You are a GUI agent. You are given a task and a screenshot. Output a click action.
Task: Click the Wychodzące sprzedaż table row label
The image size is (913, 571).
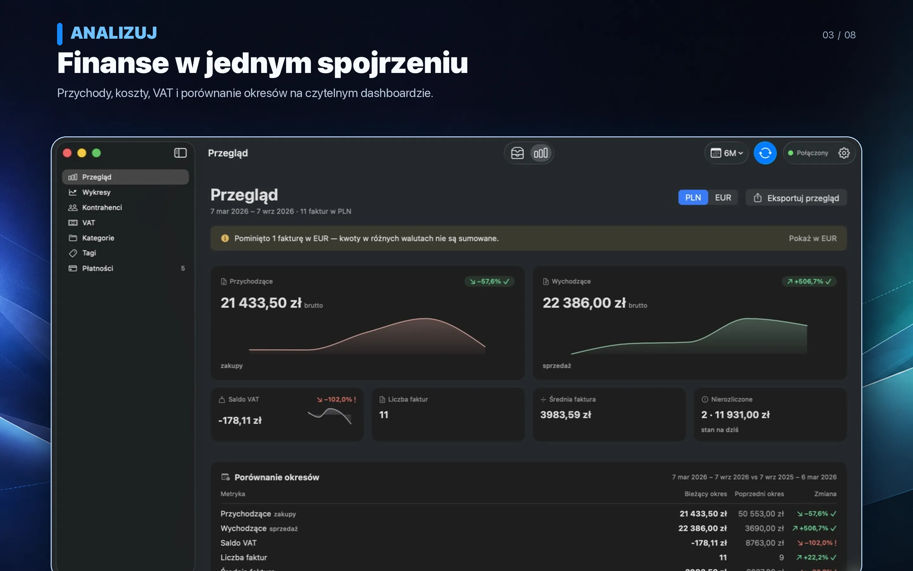[x=259, y=528]
